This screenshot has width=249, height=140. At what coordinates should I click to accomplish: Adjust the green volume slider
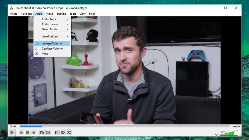pyautogui.click(x=229, y=133)
